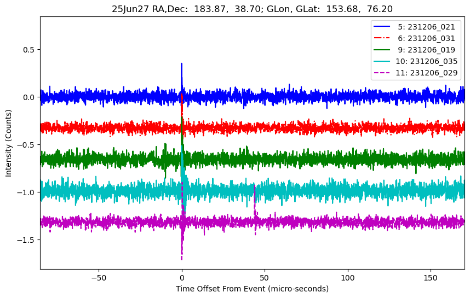
Task: Click the y-axis tick label −1.5
Action: tap(26, 240)
